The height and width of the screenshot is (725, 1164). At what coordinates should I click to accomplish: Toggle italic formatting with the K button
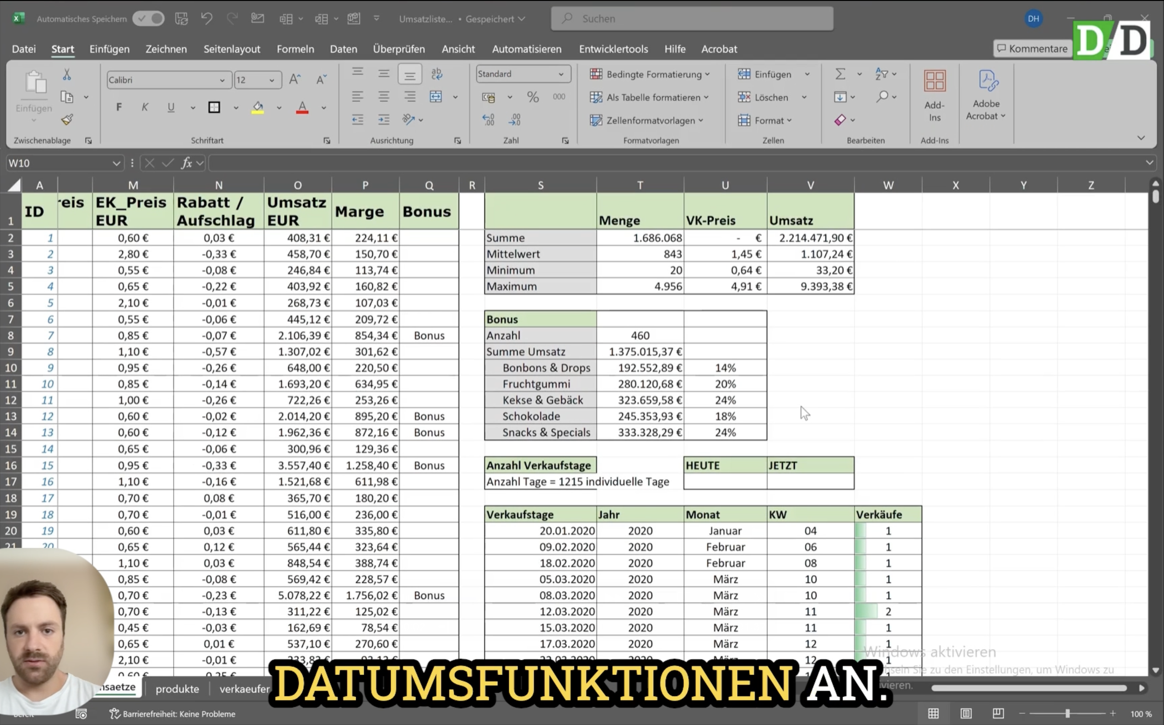tap(144, 107)
